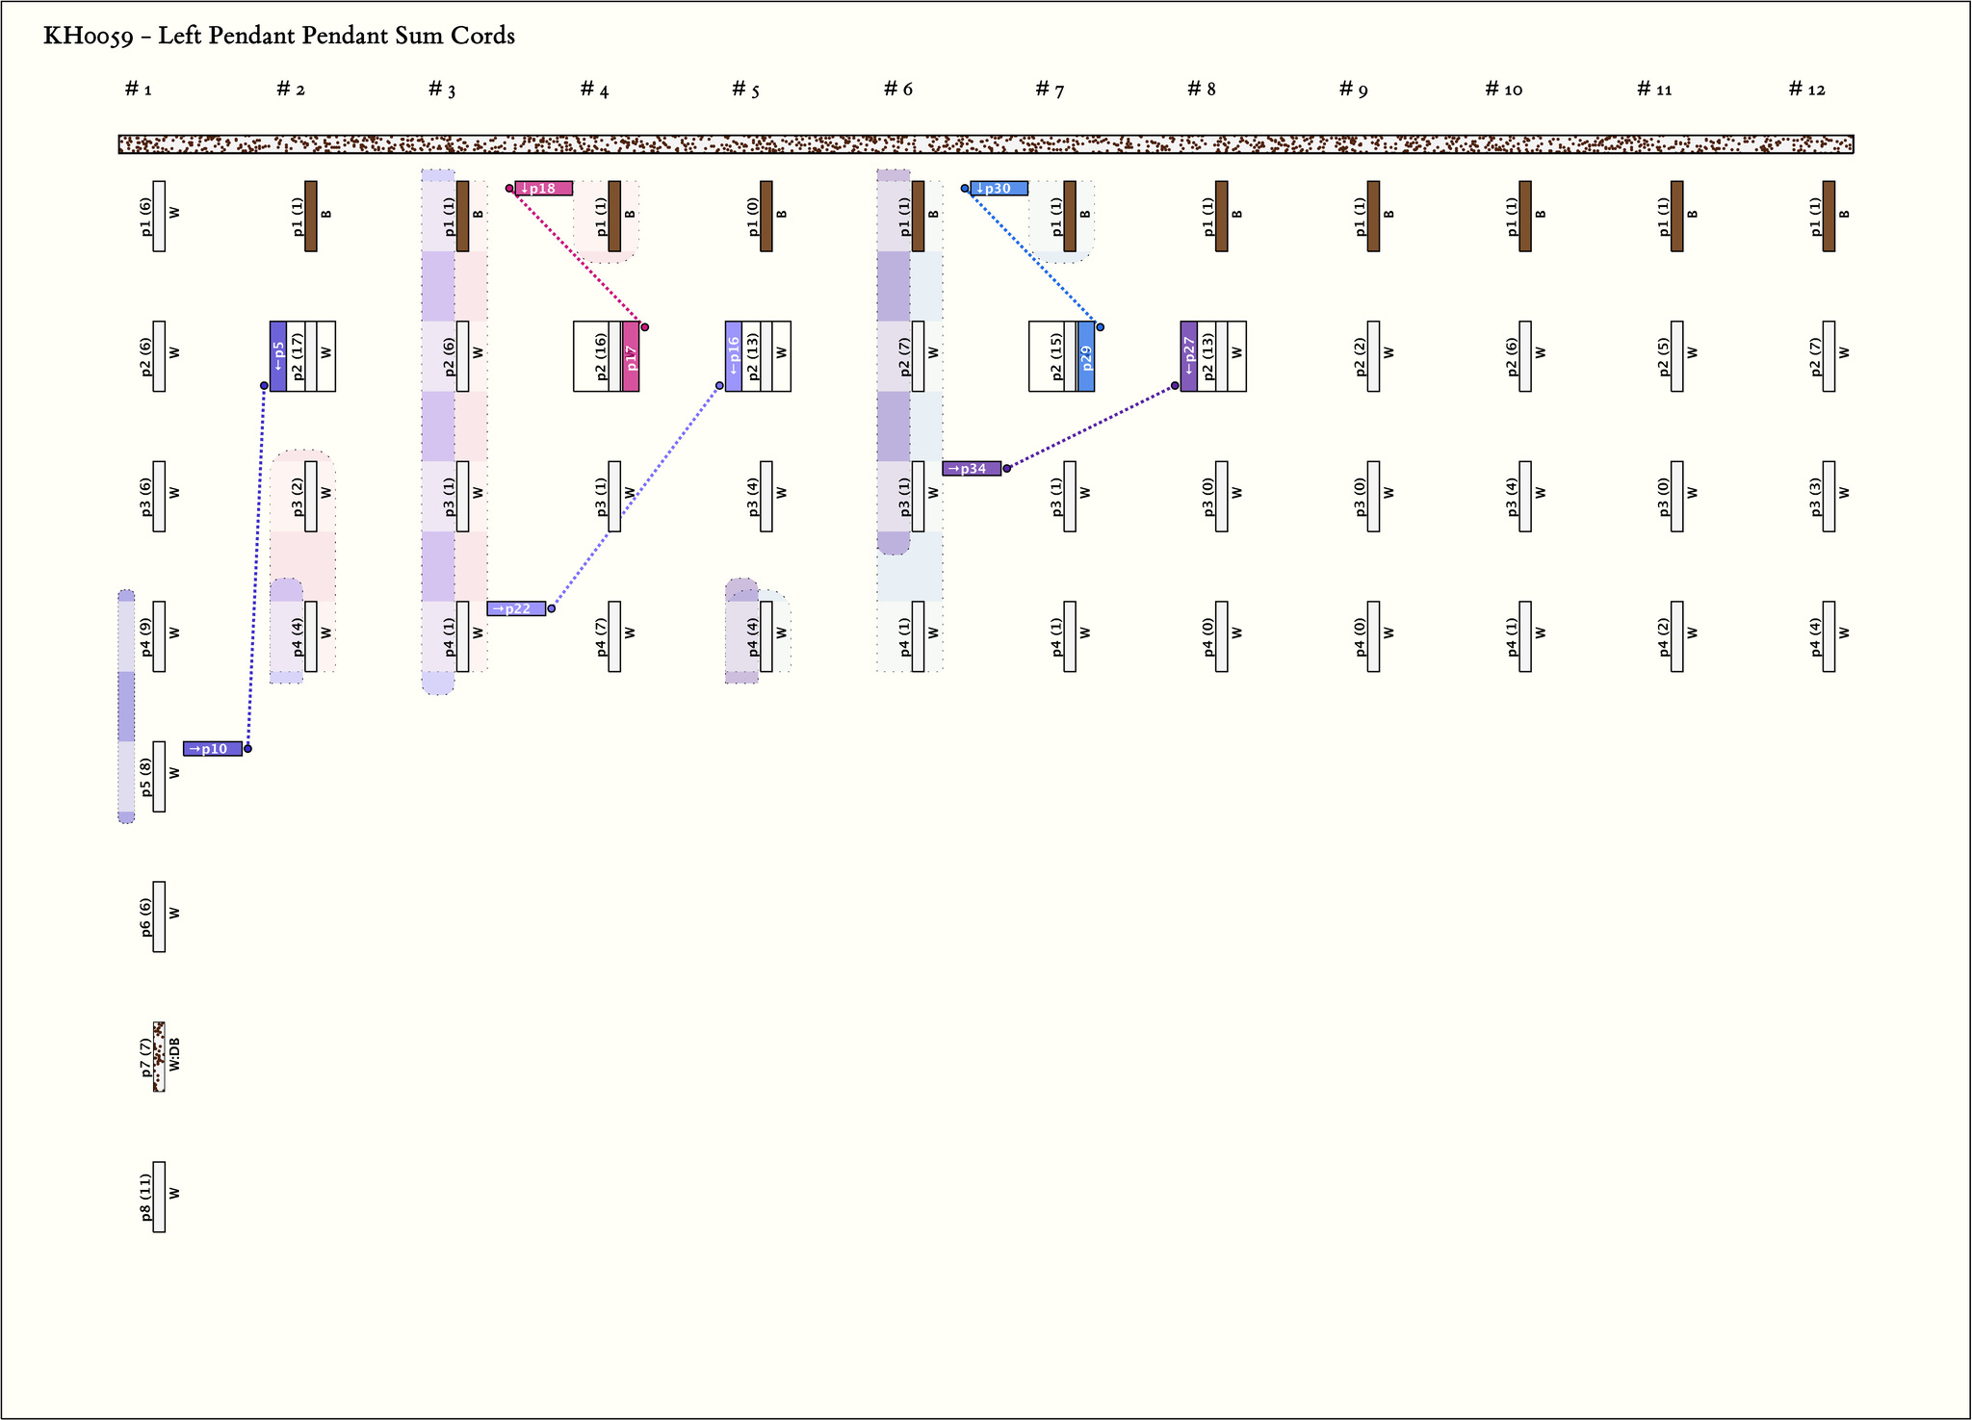Click the →p10 purple label
This screenshot has width=1972, height=1420.
[212, 749]
